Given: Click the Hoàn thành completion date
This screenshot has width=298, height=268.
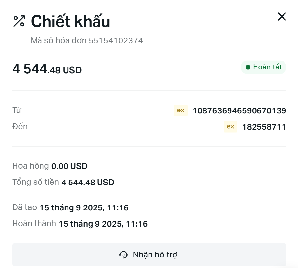Looking at the screenshot, I should [103, 224].
